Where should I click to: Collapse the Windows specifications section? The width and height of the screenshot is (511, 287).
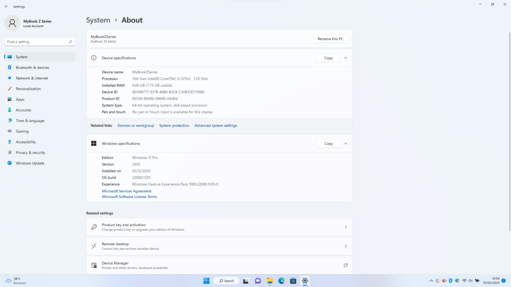click(x=345, y=143)
